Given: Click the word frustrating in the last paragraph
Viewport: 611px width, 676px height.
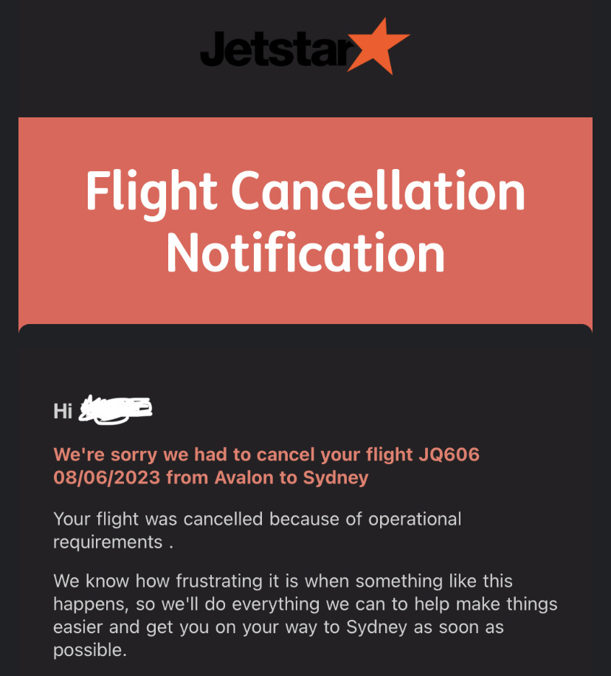Looking at the screenshot, I should [218, 582].
